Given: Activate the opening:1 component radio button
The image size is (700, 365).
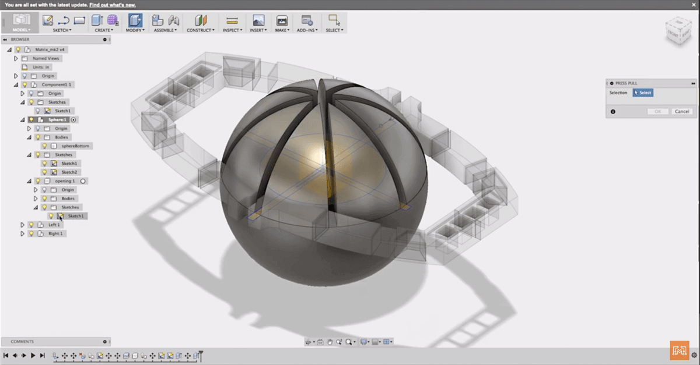Looking at the screenshot, I should click(x=83, y=181).
